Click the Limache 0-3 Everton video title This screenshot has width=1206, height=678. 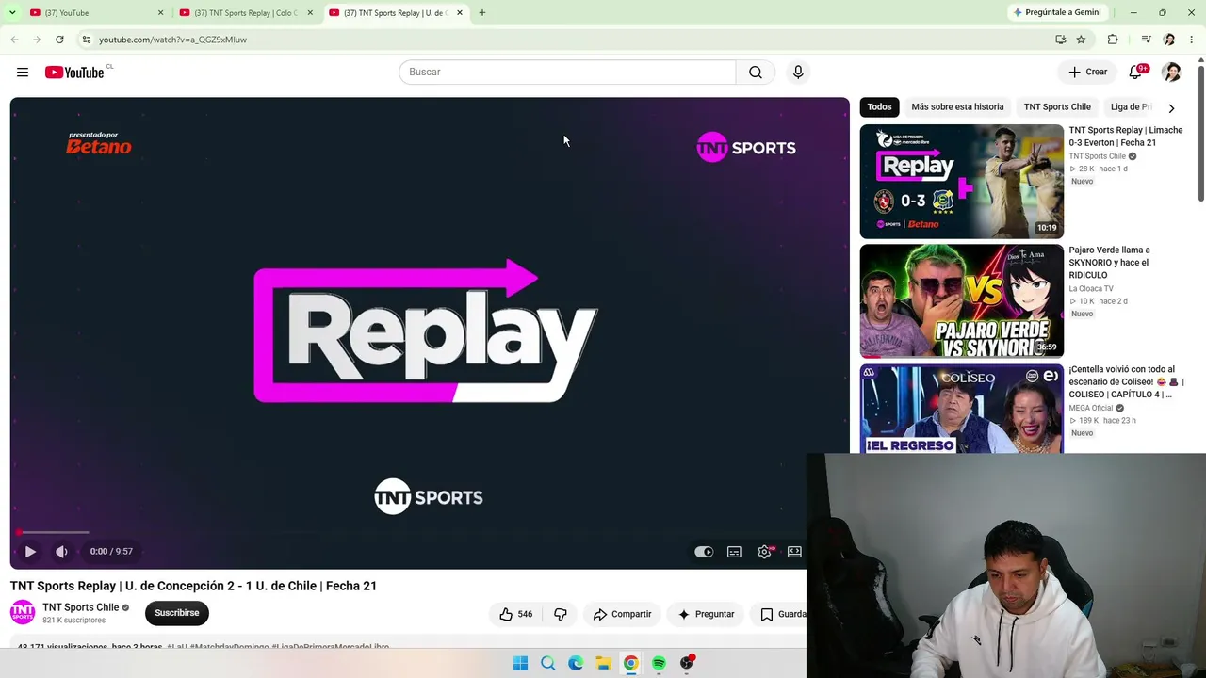tap(1125, 137)
